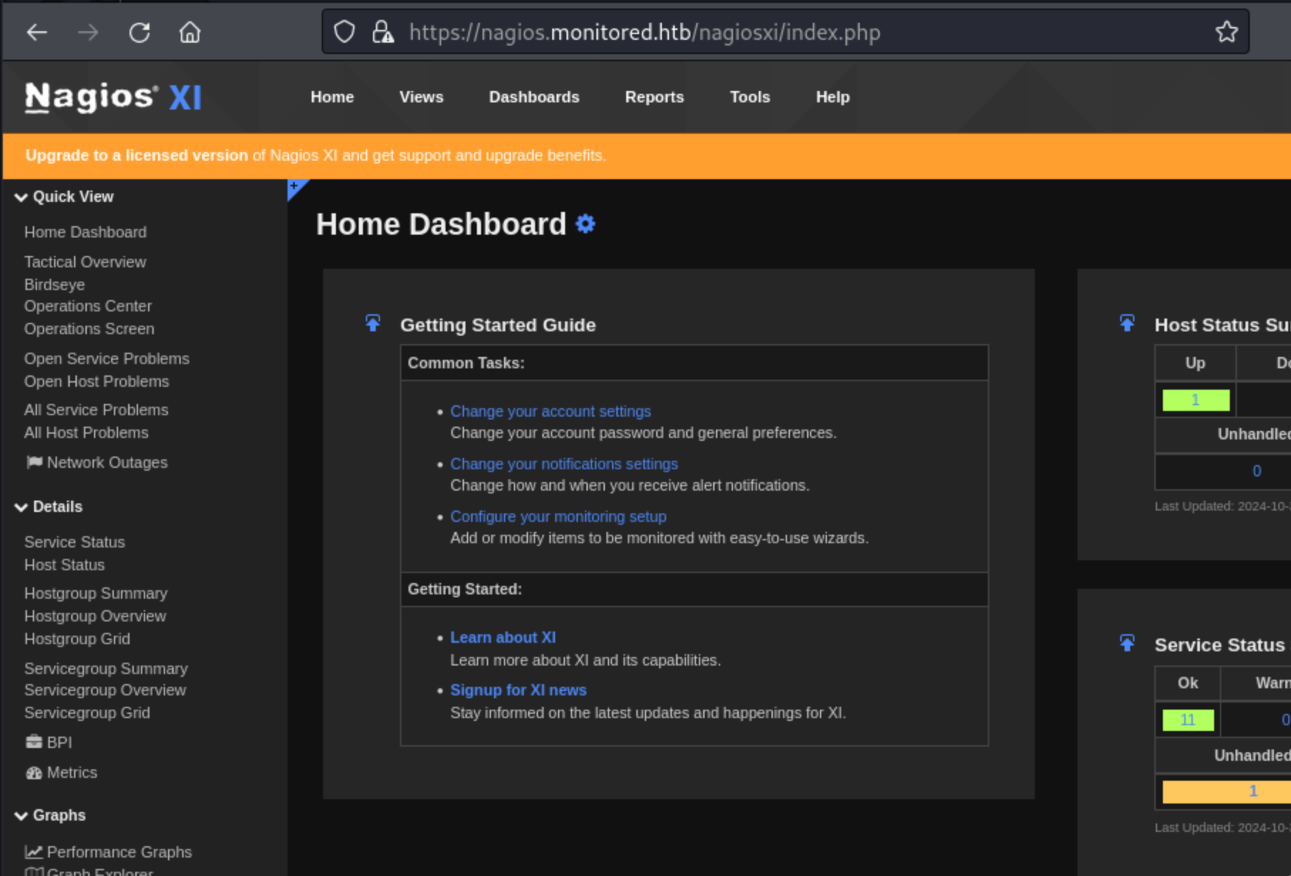This screenshot has width=1291, height=876.
Task: Open All Host Problems
Action: (87, 433)
